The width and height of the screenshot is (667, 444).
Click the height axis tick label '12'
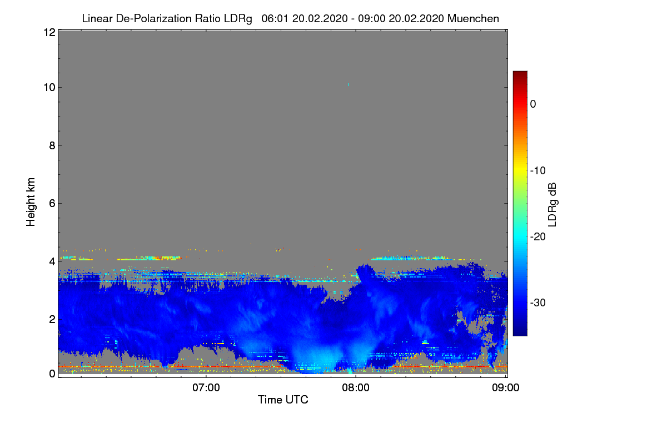coord(49,32)
